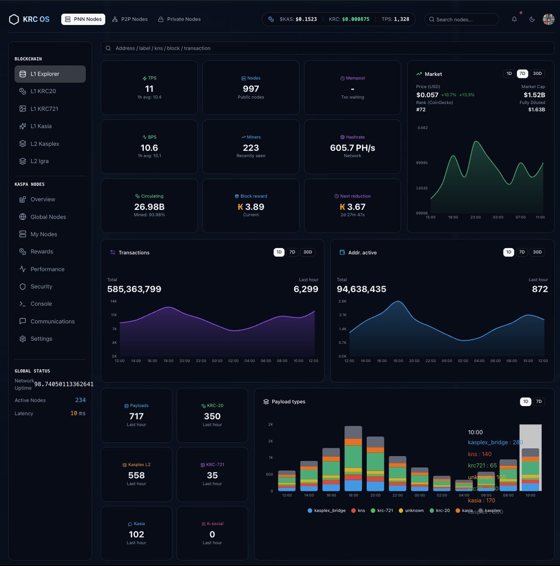
Task: Open the Console from the sidebar
Action: pos(40,303)
